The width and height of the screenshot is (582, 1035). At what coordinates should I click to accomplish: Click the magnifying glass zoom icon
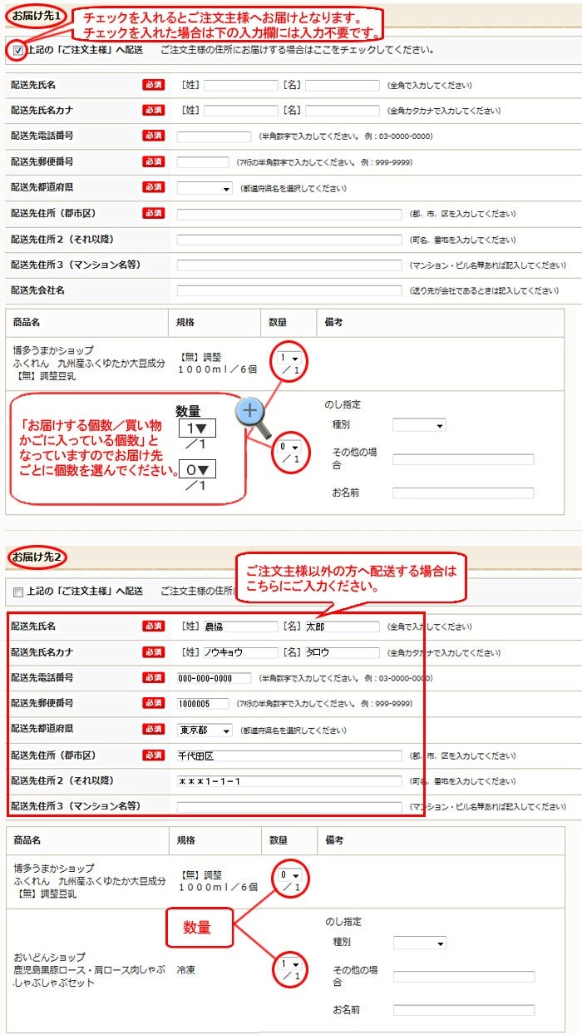[x=251, y=414]
